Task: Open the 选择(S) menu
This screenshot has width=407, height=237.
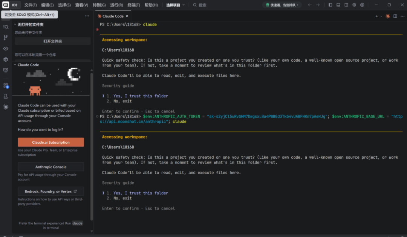Action: click(64, 5)
